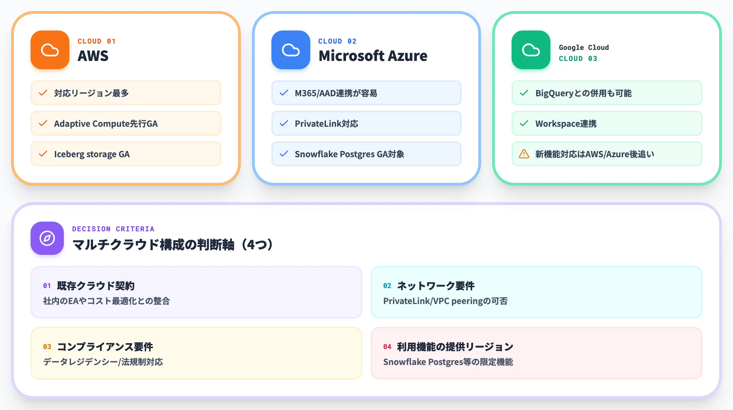This screenshot has height=410, width=733.
Task: Click the 既存クラウド契約 title
Action: 96,286
